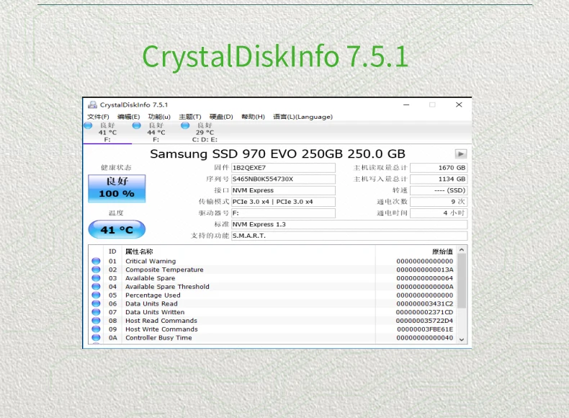Click the power on hours value 4 小时
The width and height of the screenshot is (569, 418).
(439, 213)
